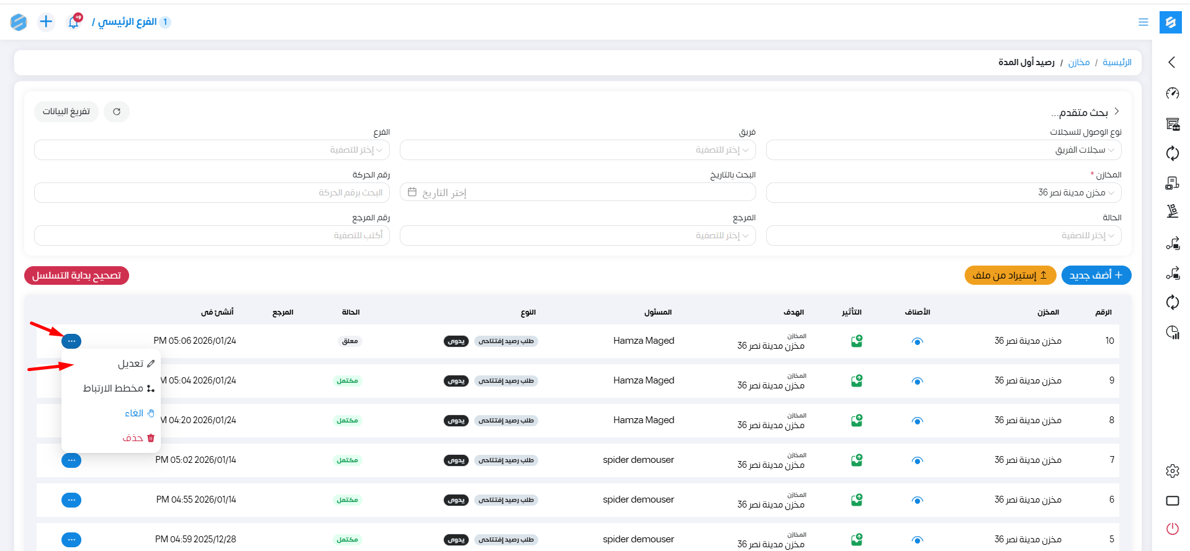Open settings gear icon in sidebar
1190x551 pixels.
1172,471
